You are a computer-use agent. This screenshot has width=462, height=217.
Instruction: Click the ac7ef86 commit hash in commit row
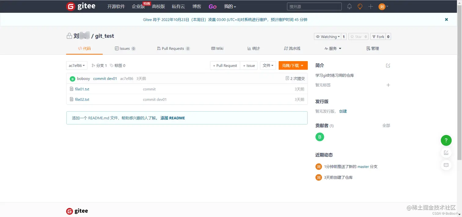127,79
